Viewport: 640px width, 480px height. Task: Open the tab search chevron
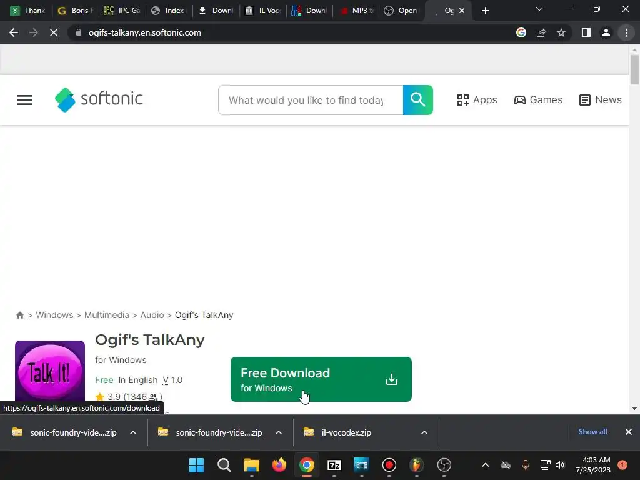point(539,9)
